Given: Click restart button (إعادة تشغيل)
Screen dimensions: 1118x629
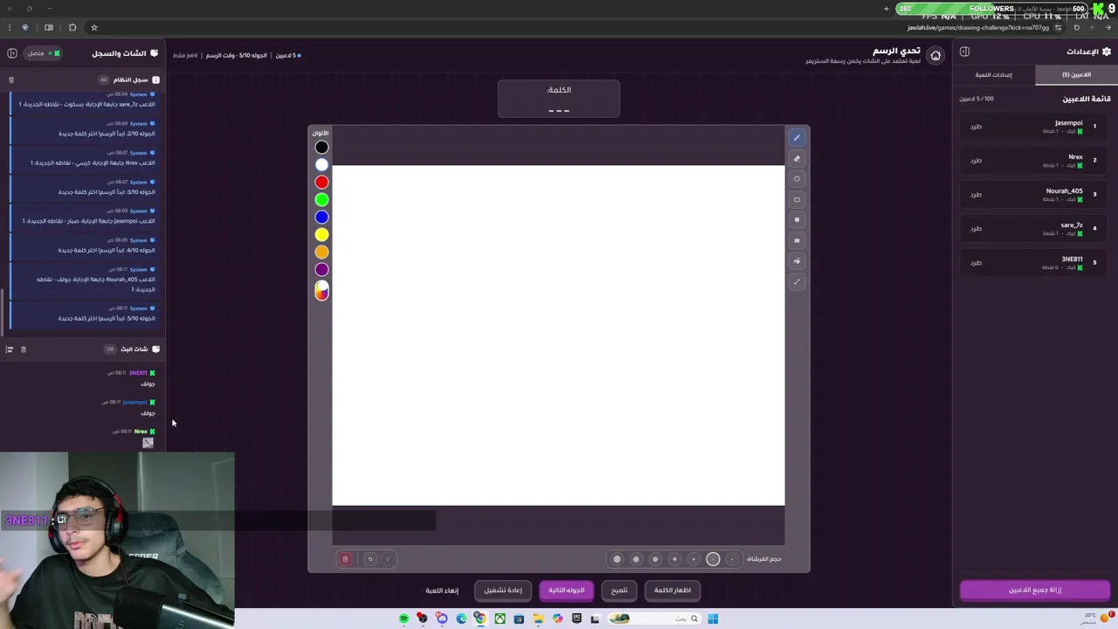Looking at the screenshot, I should tap(503, 591).
